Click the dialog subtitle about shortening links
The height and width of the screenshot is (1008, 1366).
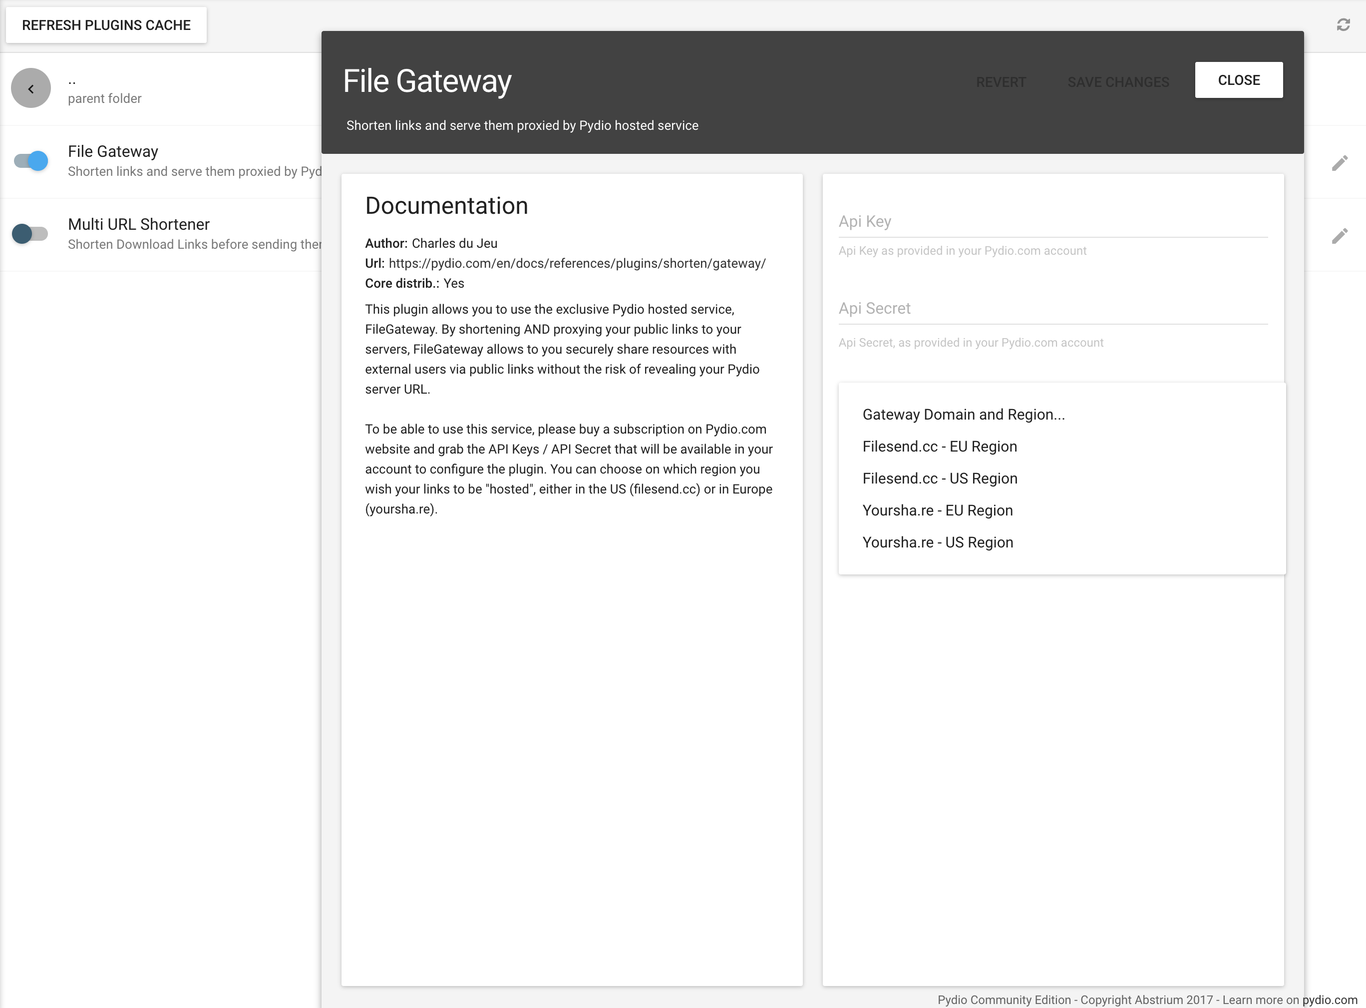pos(522,126)
